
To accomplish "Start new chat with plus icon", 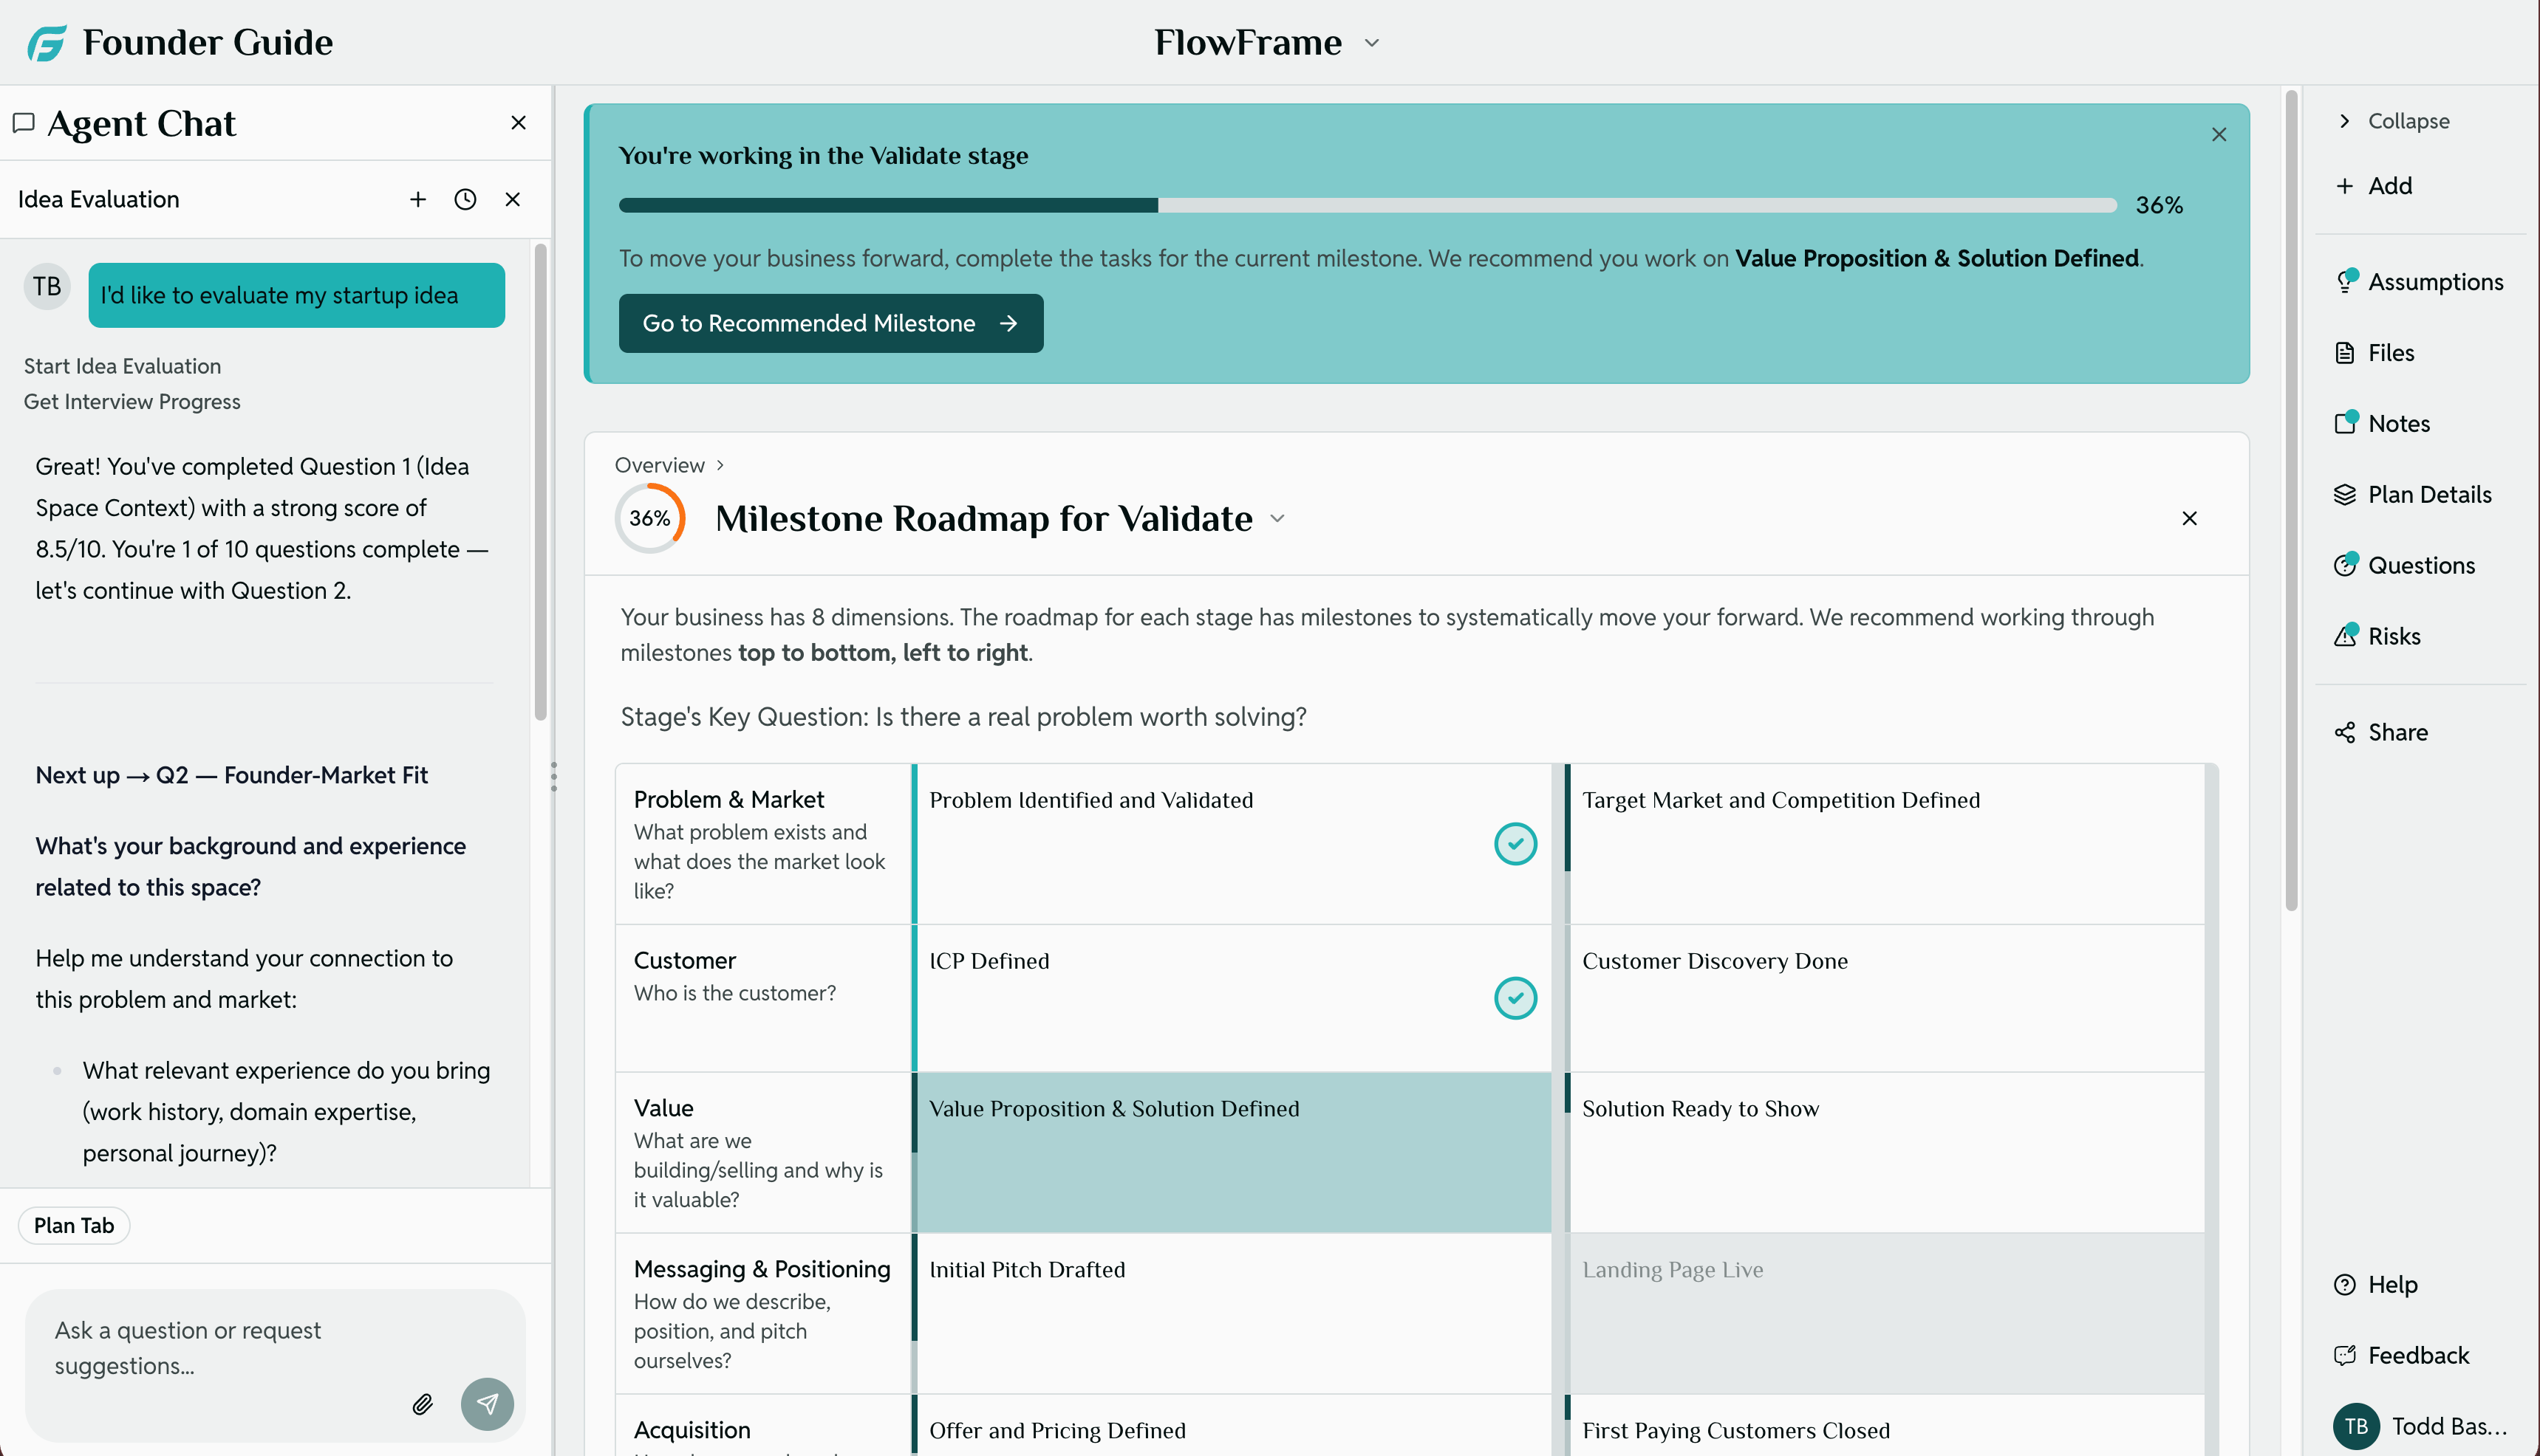I will pyautogui.click(x=418, y=199).
